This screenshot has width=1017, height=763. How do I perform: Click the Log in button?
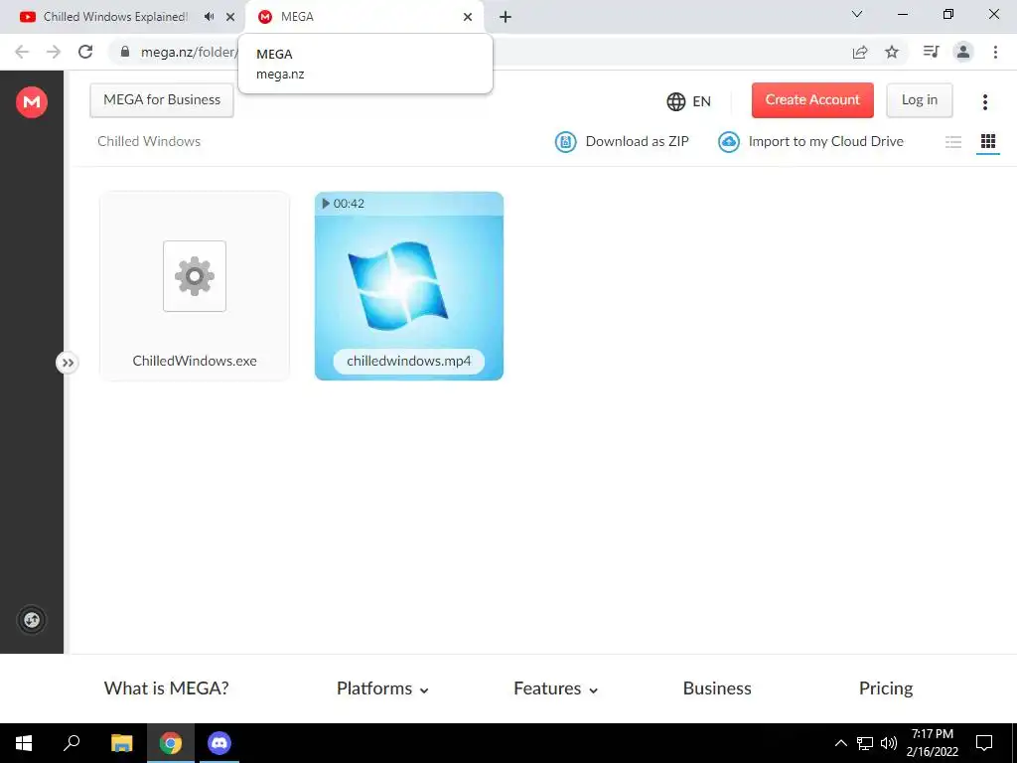tap(919, 100)
